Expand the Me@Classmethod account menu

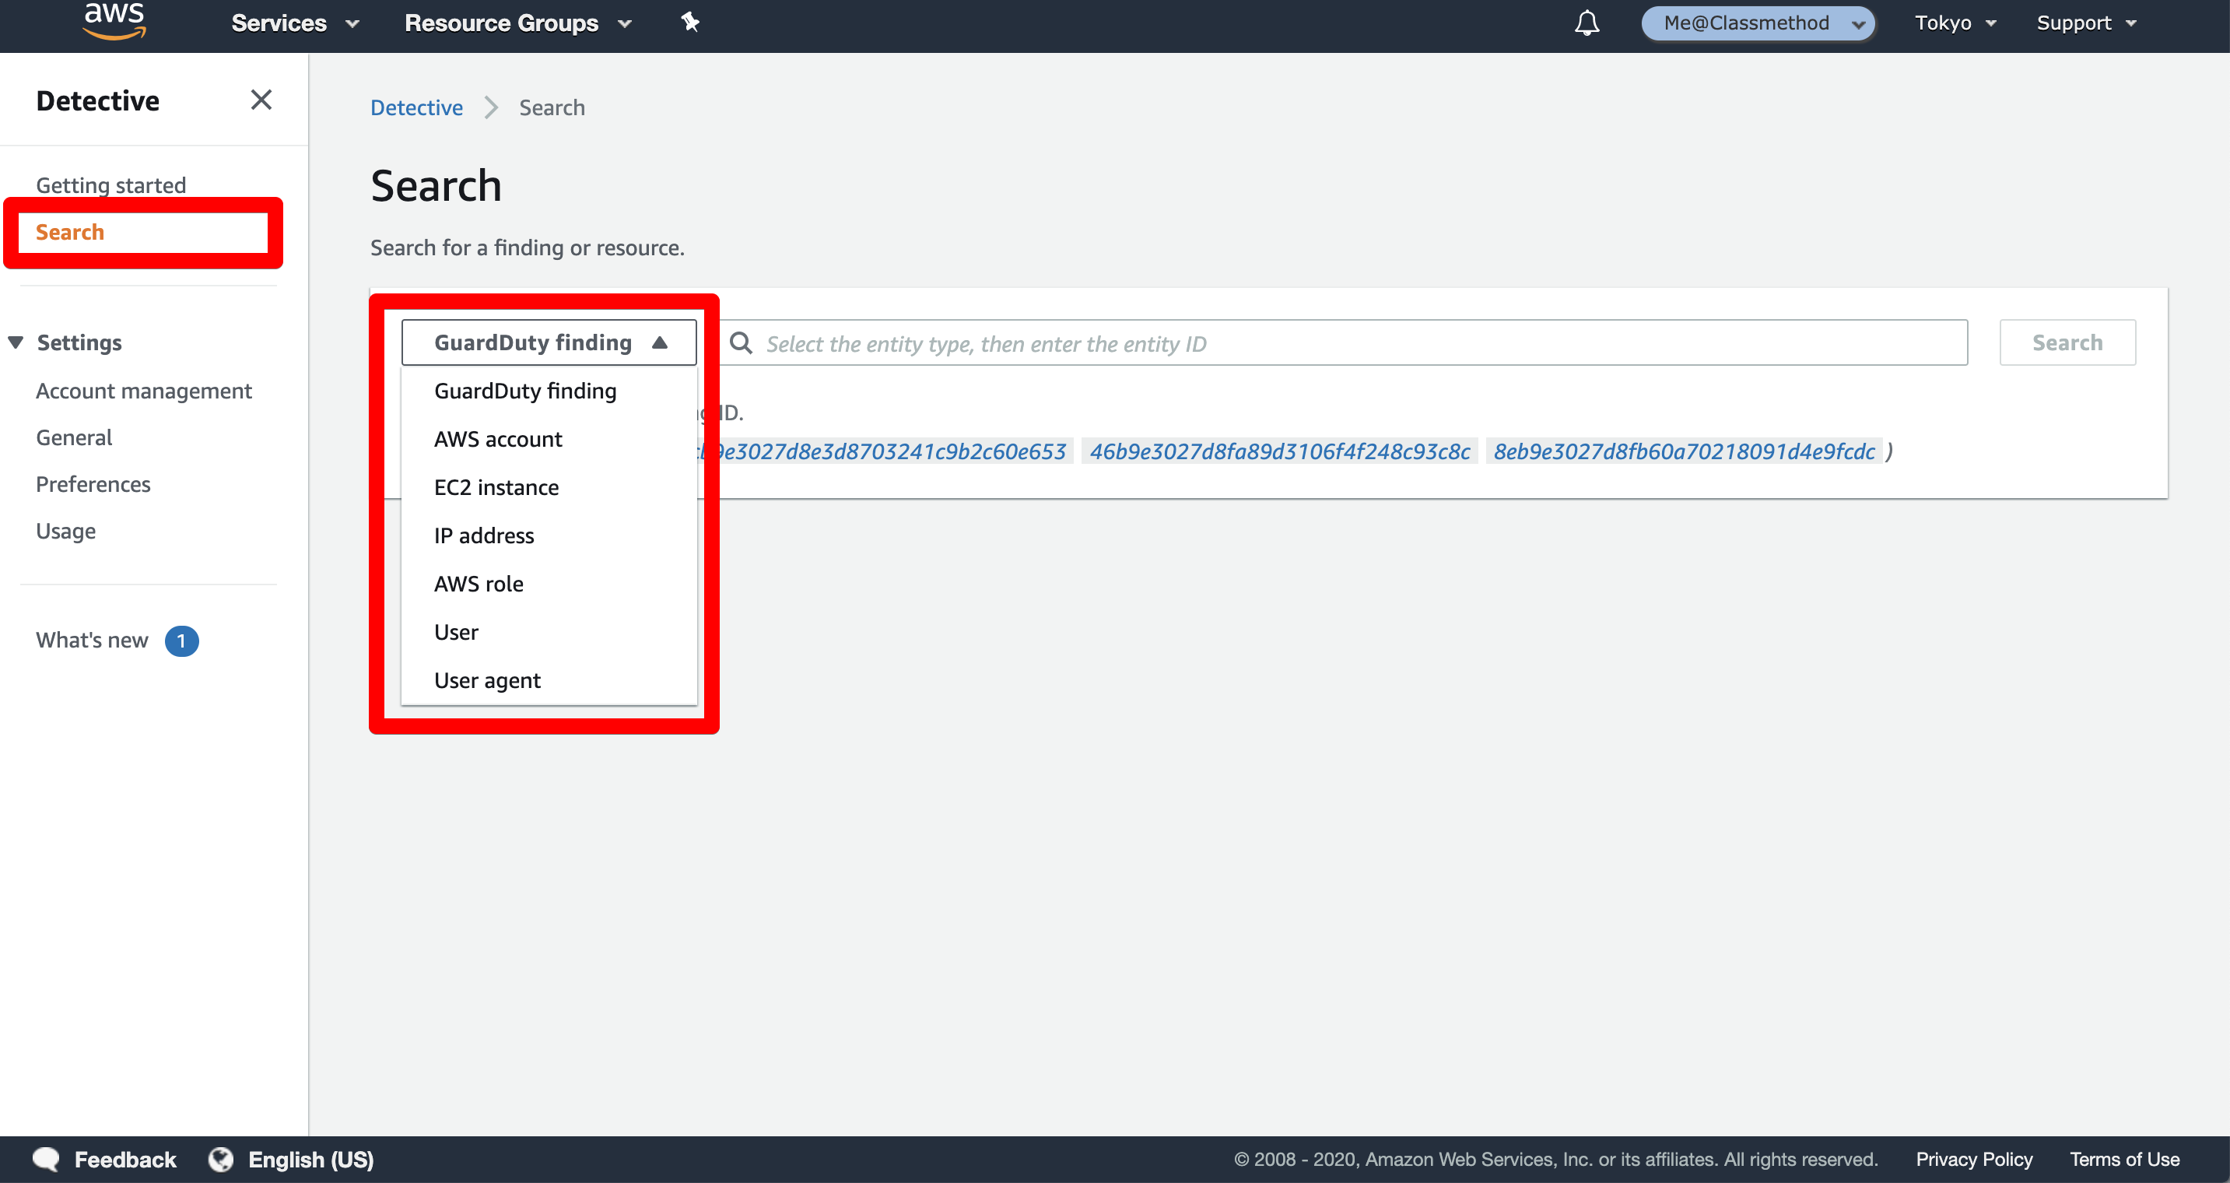(x=1758, y=23)
